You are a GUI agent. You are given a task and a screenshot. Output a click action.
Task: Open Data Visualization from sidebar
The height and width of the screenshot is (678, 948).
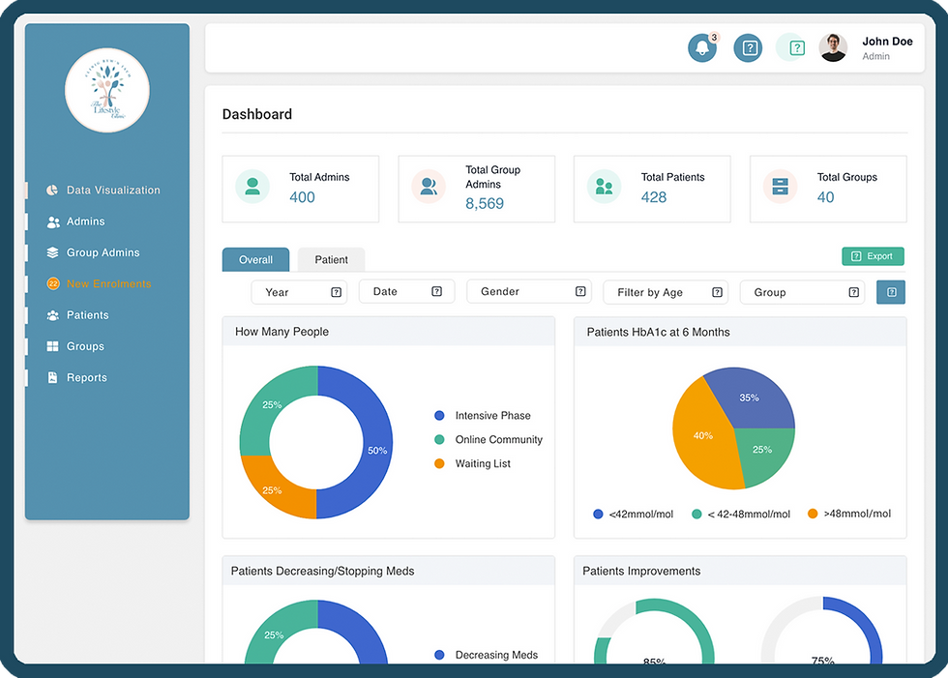click(113, 191)
